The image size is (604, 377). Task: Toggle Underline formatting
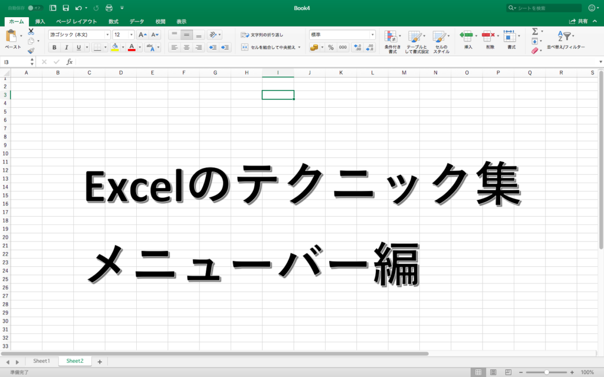78,47
